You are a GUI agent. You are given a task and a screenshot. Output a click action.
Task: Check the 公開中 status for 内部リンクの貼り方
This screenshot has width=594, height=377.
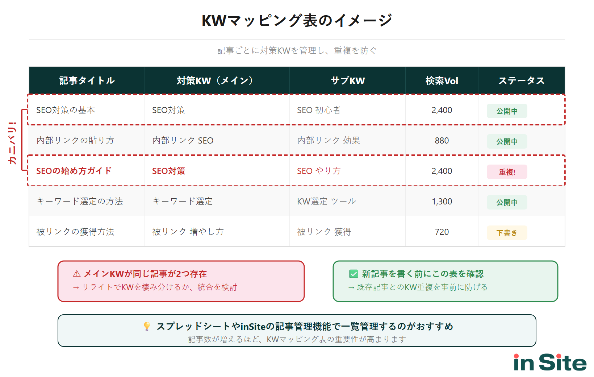[x=507, y=141]
